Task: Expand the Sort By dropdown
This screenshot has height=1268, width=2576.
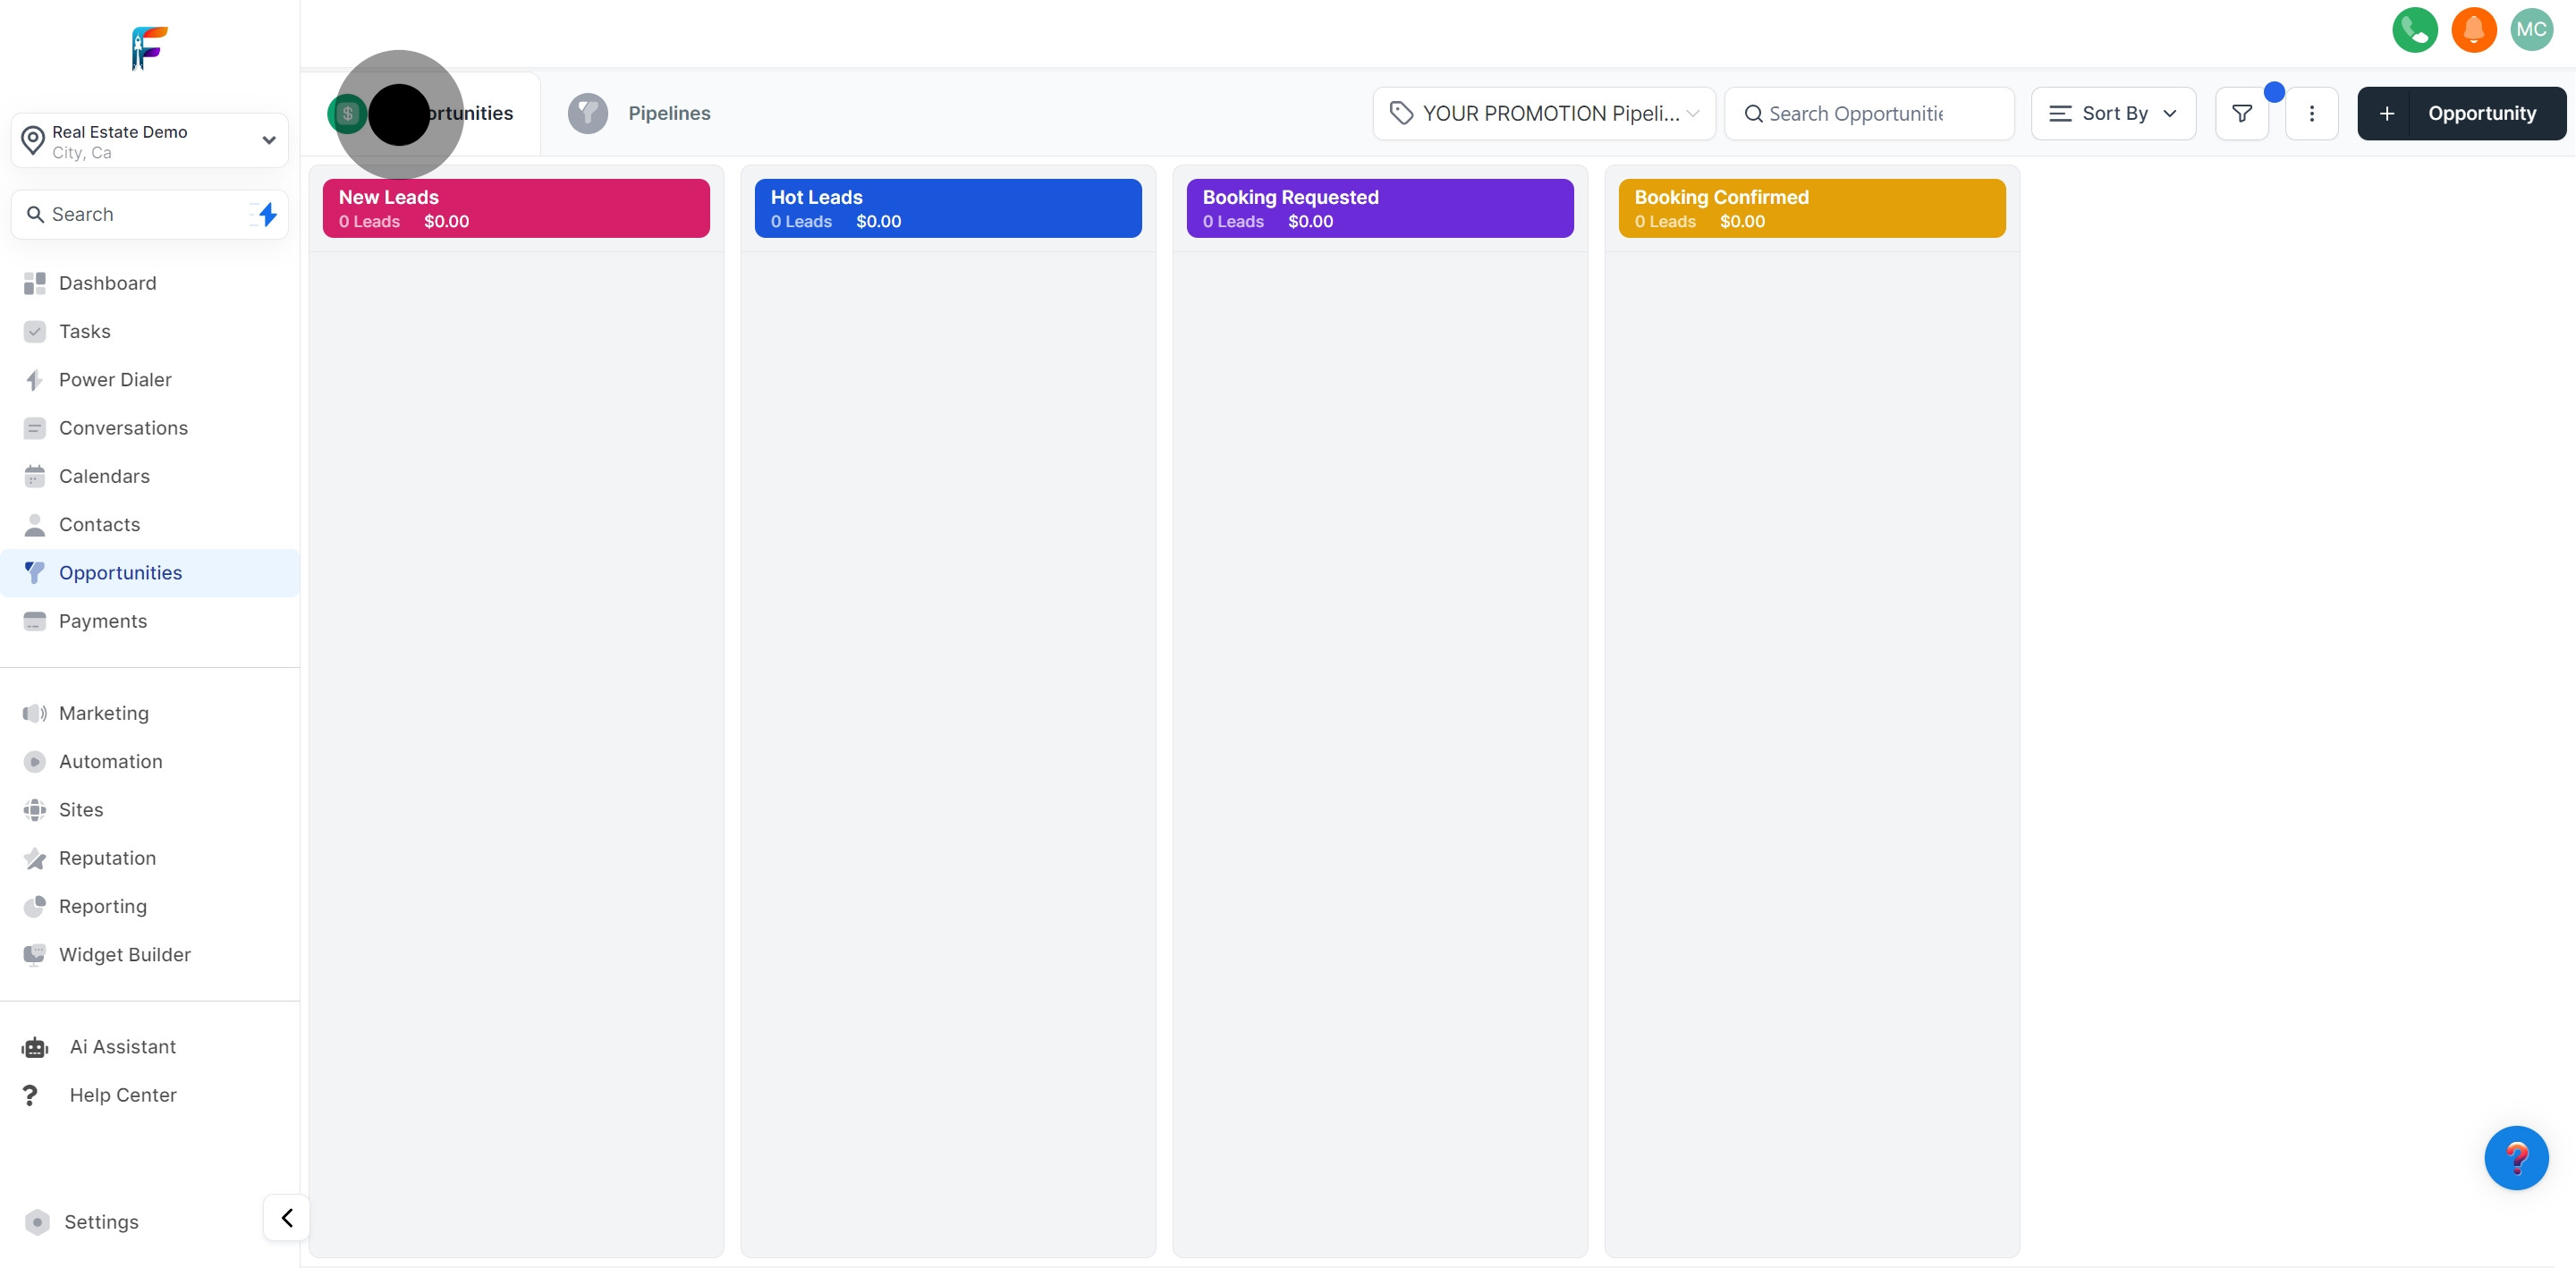Action: click(2113, 114)
